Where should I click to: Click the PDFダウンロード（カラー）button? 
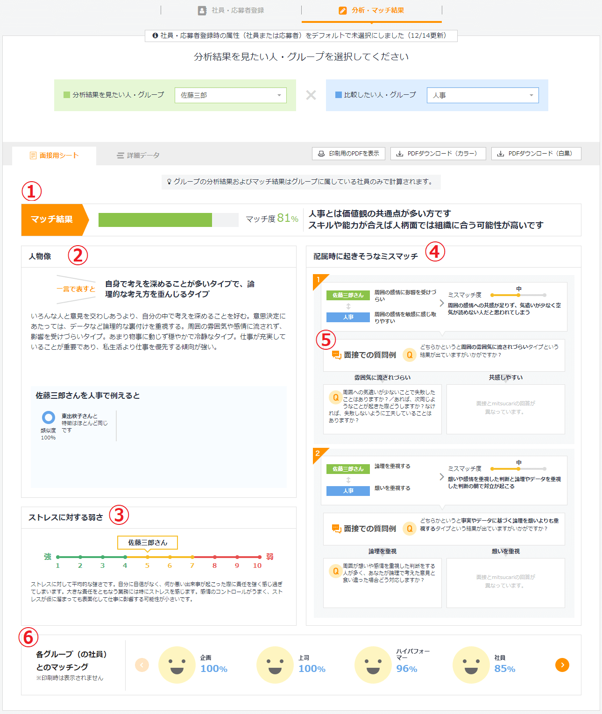[438, 154]
